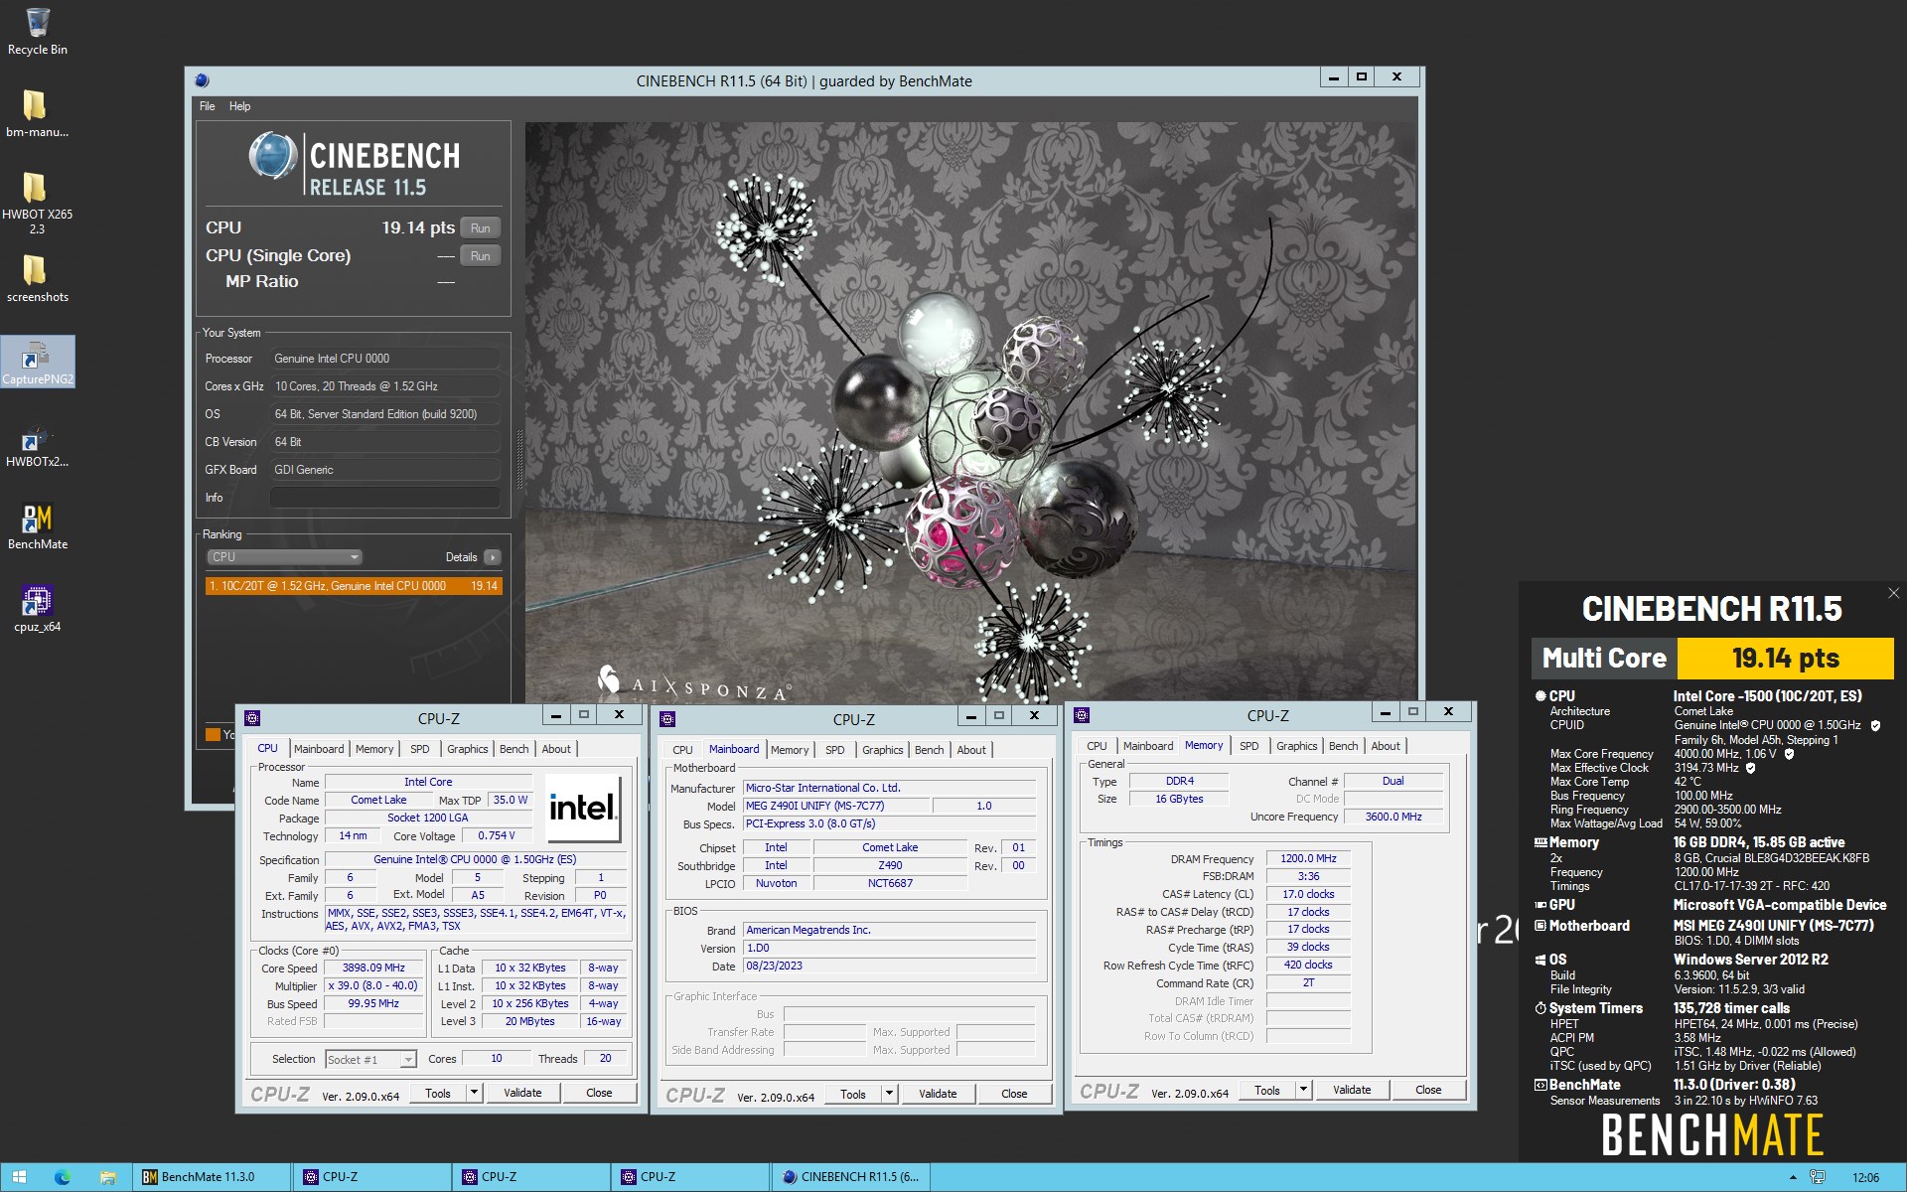Image resolution: width=1907 pixels, height=1192 pixels.
Task: Show hidden system tray icons arrow
Action: tap(1793, 1177)
